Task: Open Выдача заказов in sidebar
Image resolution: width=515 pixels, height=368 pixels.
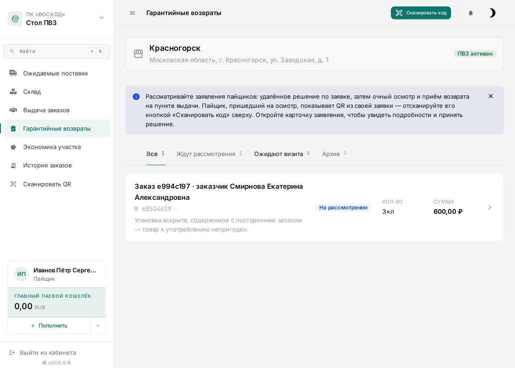Action: point(57,110)
